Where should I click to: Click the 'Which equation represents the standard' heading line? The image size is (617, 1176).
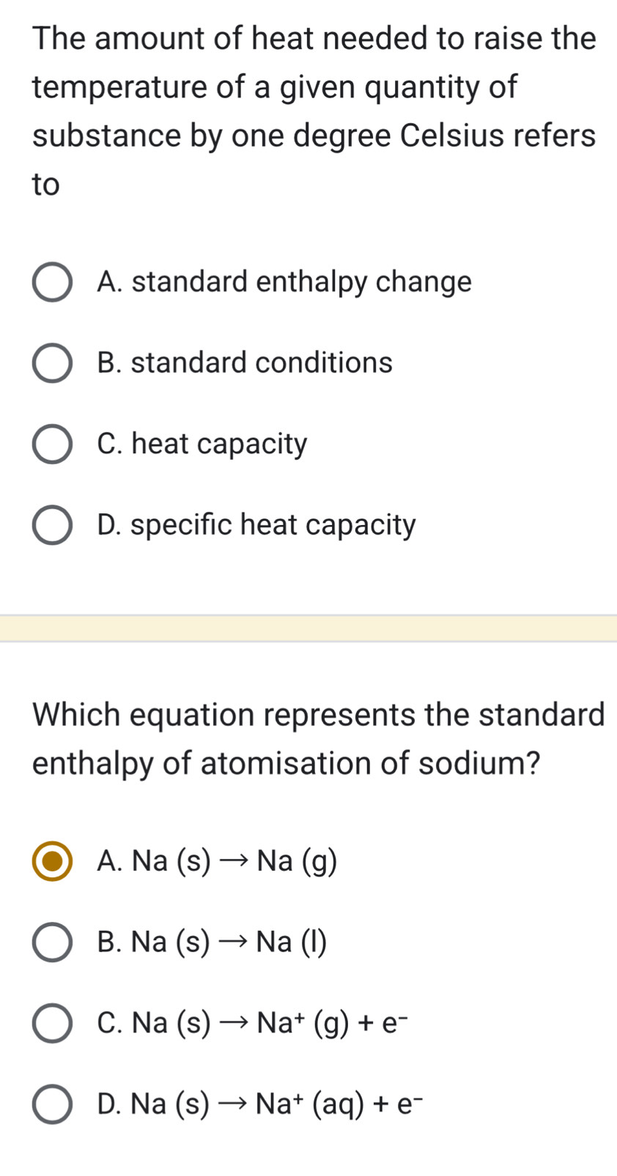point(319,715)
